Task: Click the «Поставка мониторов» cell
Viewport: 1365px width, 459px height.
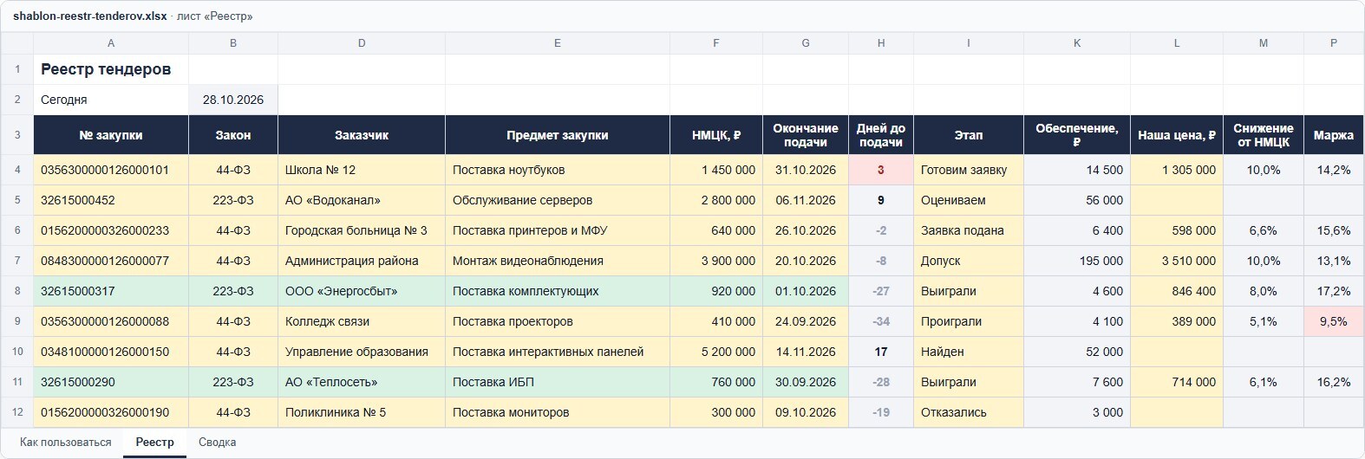Action: pos(558,412)
